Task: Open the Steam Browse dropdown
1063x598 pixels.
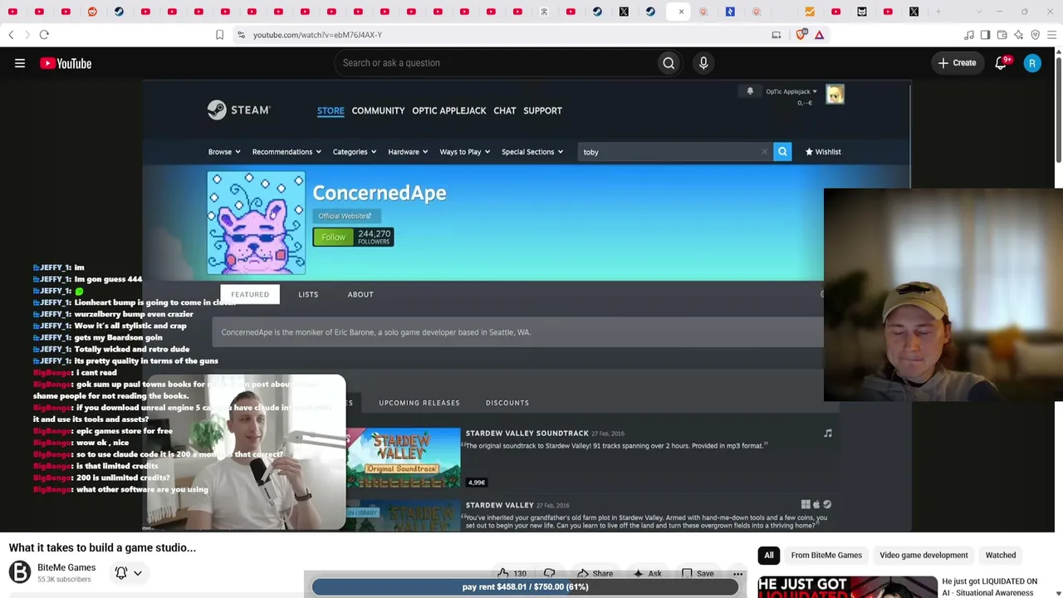Action: pos(224,152)
